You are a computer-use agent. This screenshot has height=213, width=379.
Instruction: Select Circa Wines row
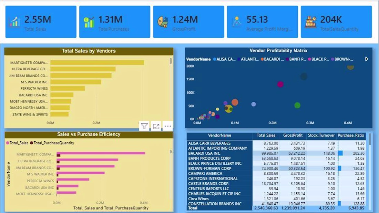[x=276, y=199]
